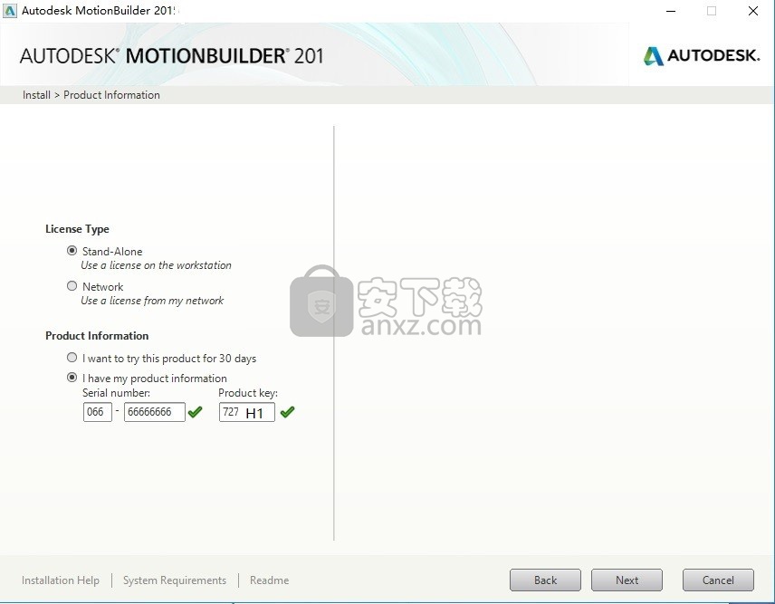Click the Install breadcrumb text
Screen dimensions: 775x604
point(36,95)
